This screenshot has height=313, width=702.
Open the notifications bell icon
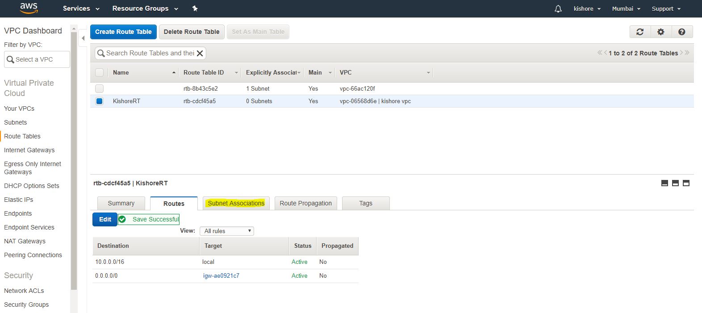click(558, 9)
